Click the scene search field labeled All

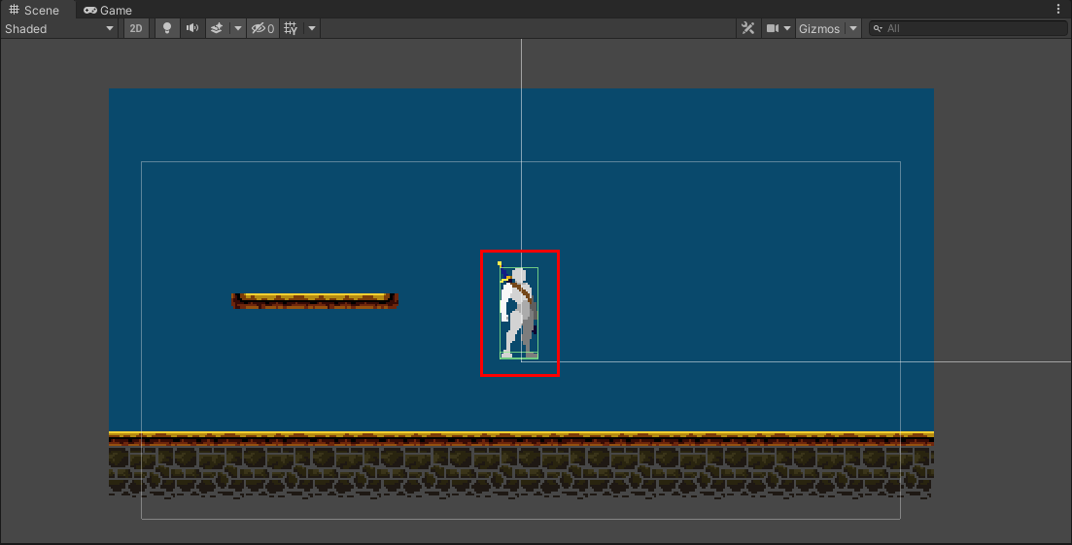pyautogui.click(x=968, y=29)
